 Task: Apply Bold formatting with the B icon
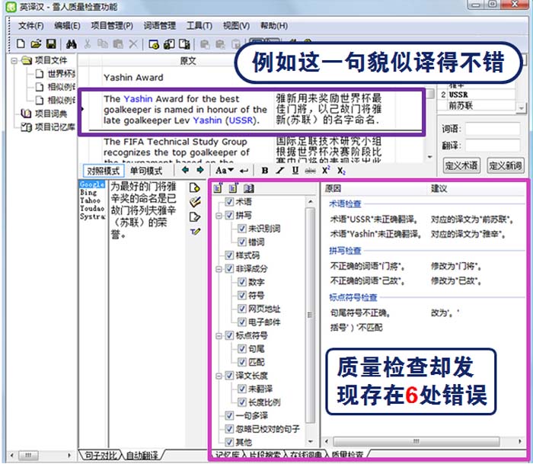pos(264,171)
